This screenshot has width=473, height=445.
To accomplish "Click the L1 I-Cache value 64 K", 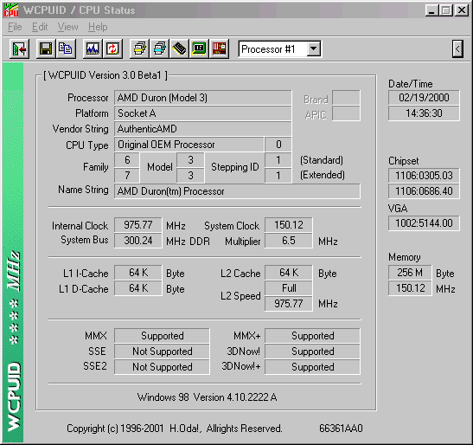I will 138,273.
